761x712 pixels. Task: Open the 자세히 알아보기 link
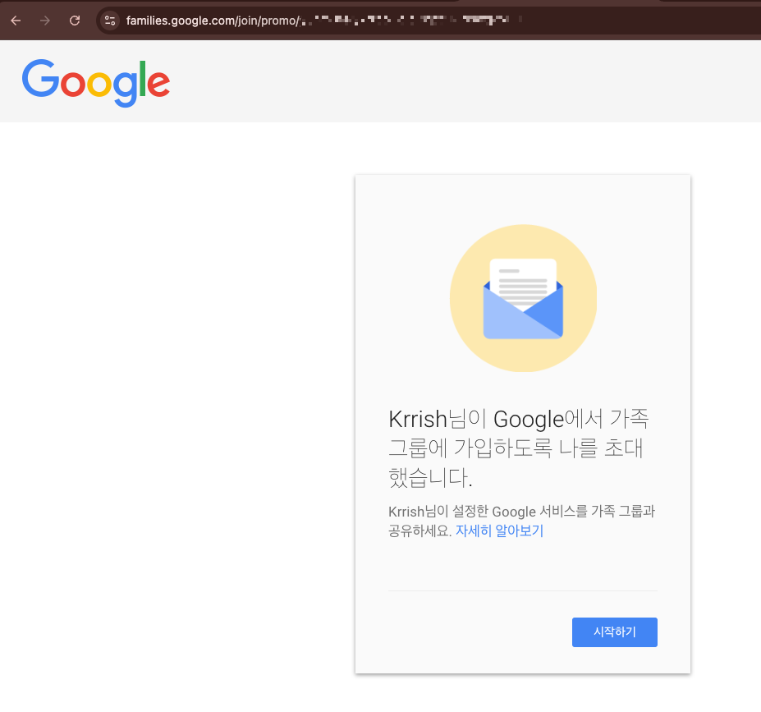[499, 531]
